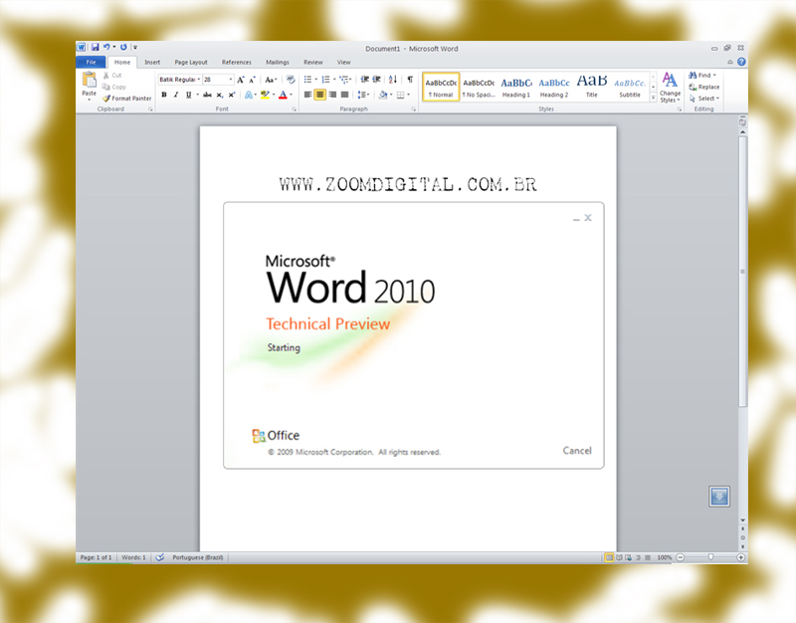796x623 pixels.
Task: Click the Sort A-Z icon
Action: 393,80
